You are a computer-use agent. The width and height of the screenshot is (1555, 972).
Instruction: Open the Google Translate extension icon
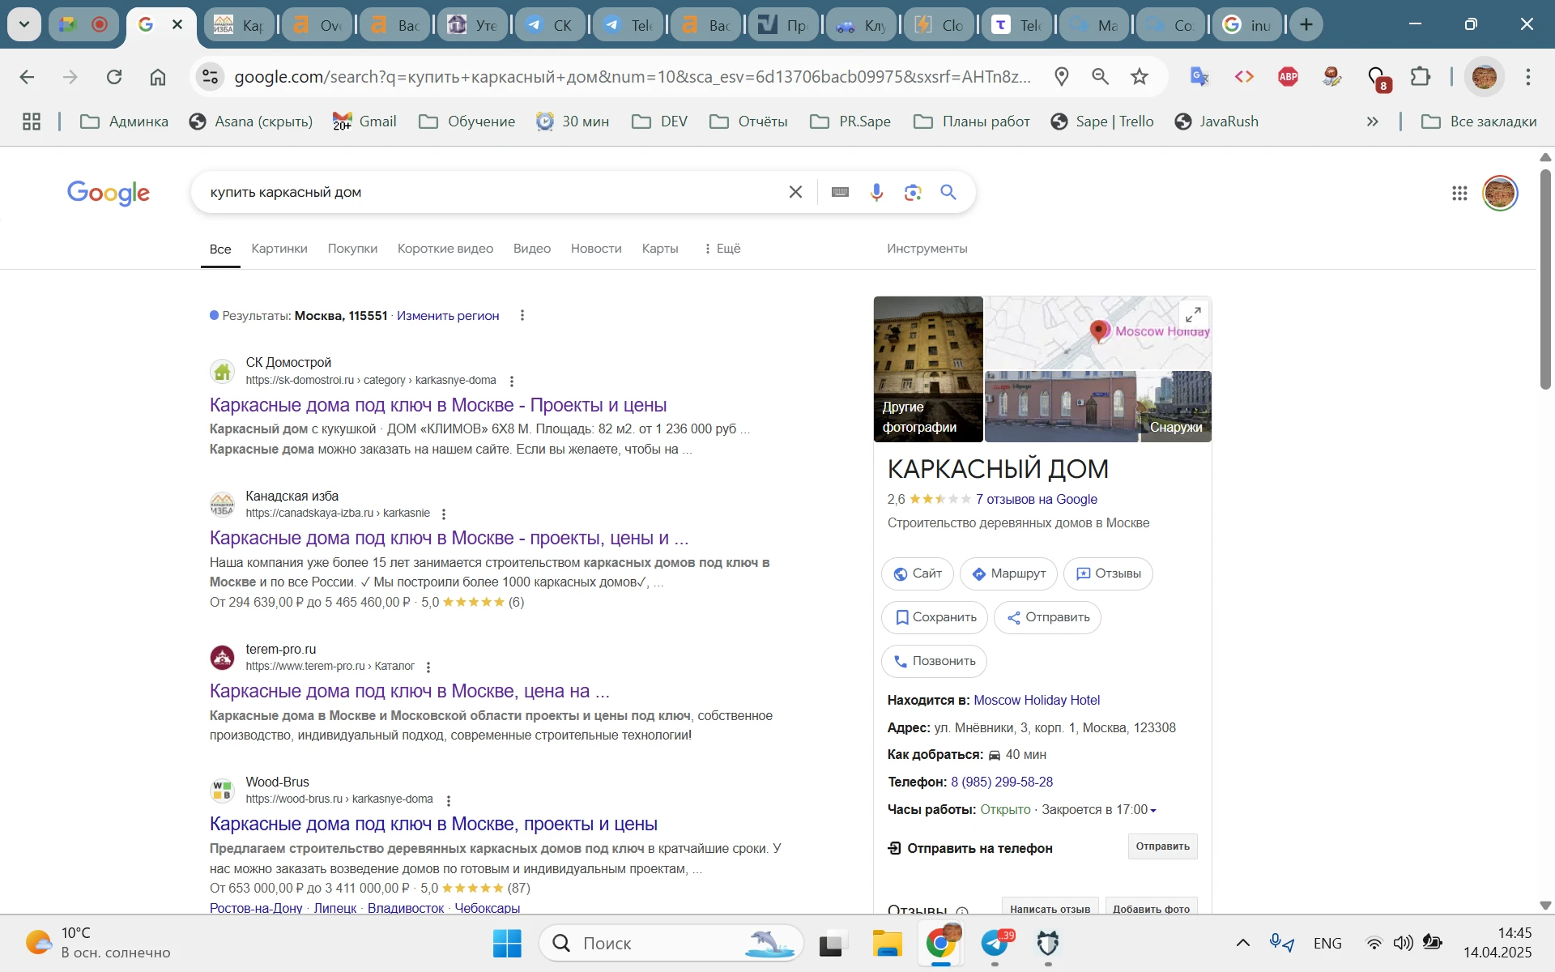click(1199, 77)
